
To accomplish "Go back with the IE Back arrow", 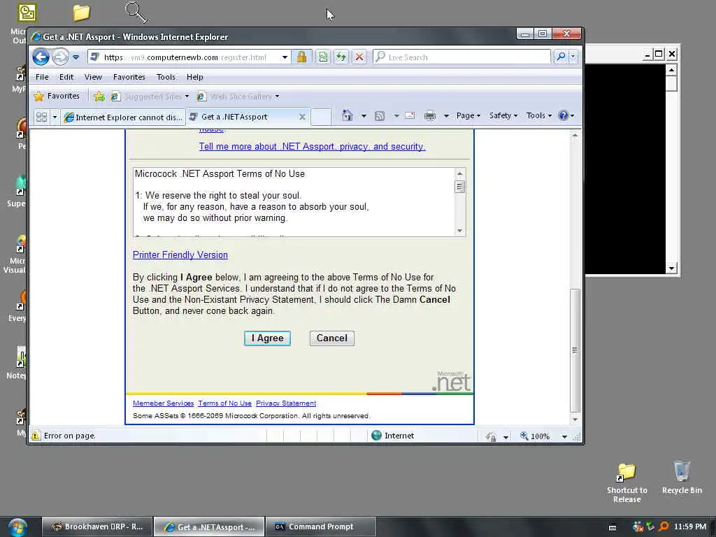I will click(41, 57).
